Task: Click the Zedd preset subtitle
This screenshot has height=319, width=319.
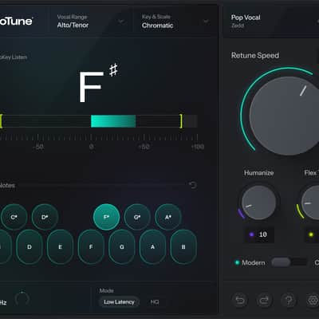Action: click(x=238, y=26)
